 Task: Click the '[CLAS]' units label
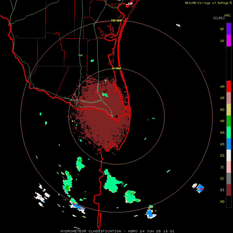point(219,18)
